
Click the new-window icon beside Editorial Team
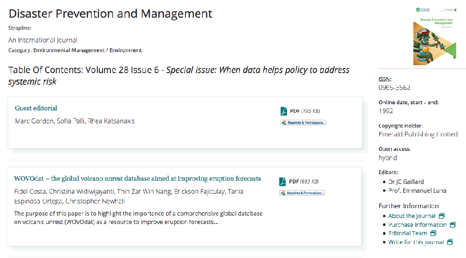(433, 233)
